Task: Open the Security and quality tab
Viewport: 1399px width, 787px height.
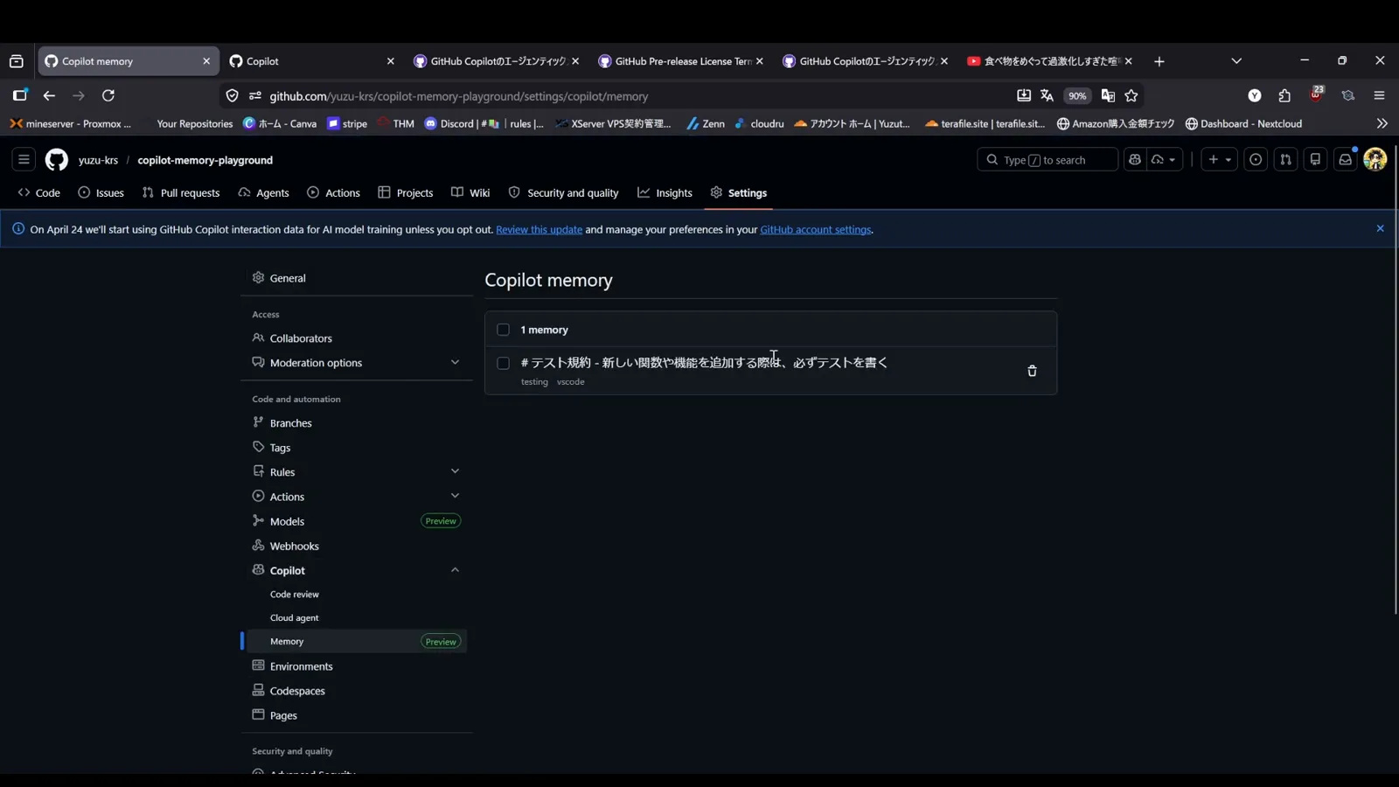Action: 564,192
